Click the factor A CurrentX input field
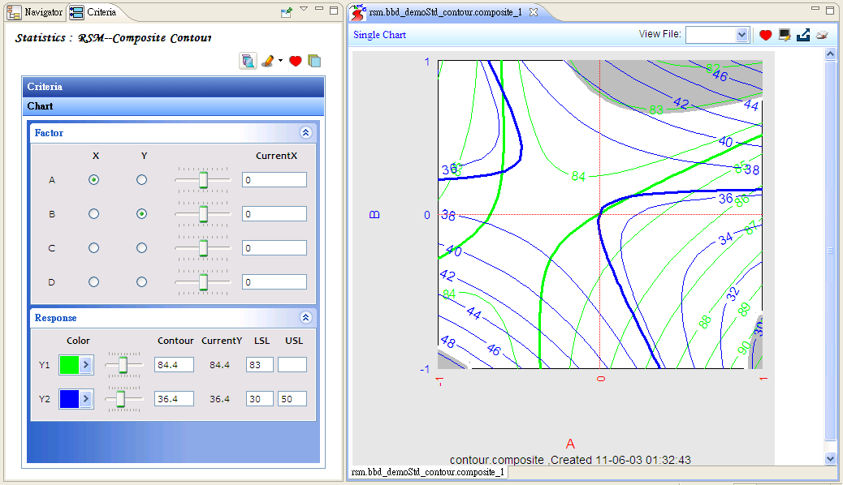 275,180
